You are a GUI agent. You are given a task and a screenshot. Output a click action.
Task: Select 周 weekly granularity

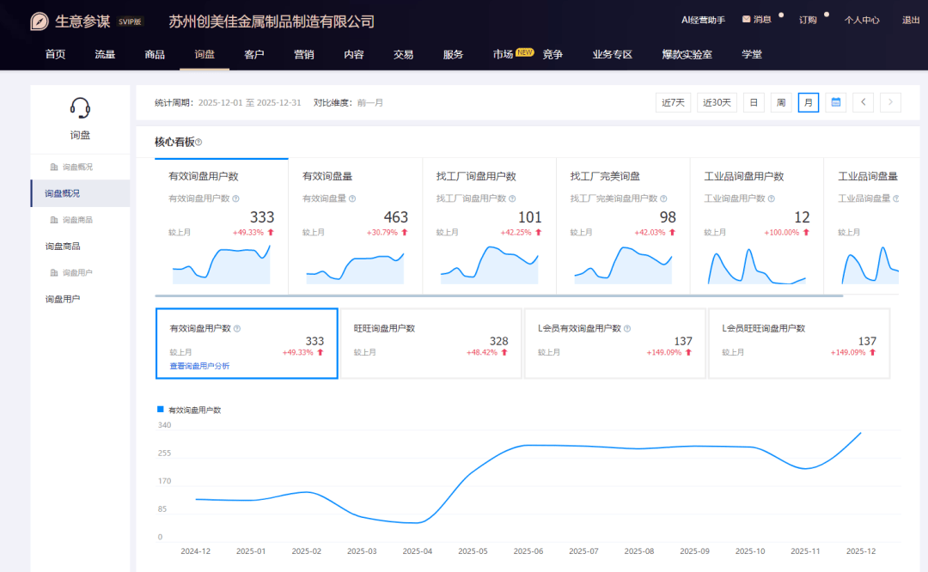(x=780, y=102)
